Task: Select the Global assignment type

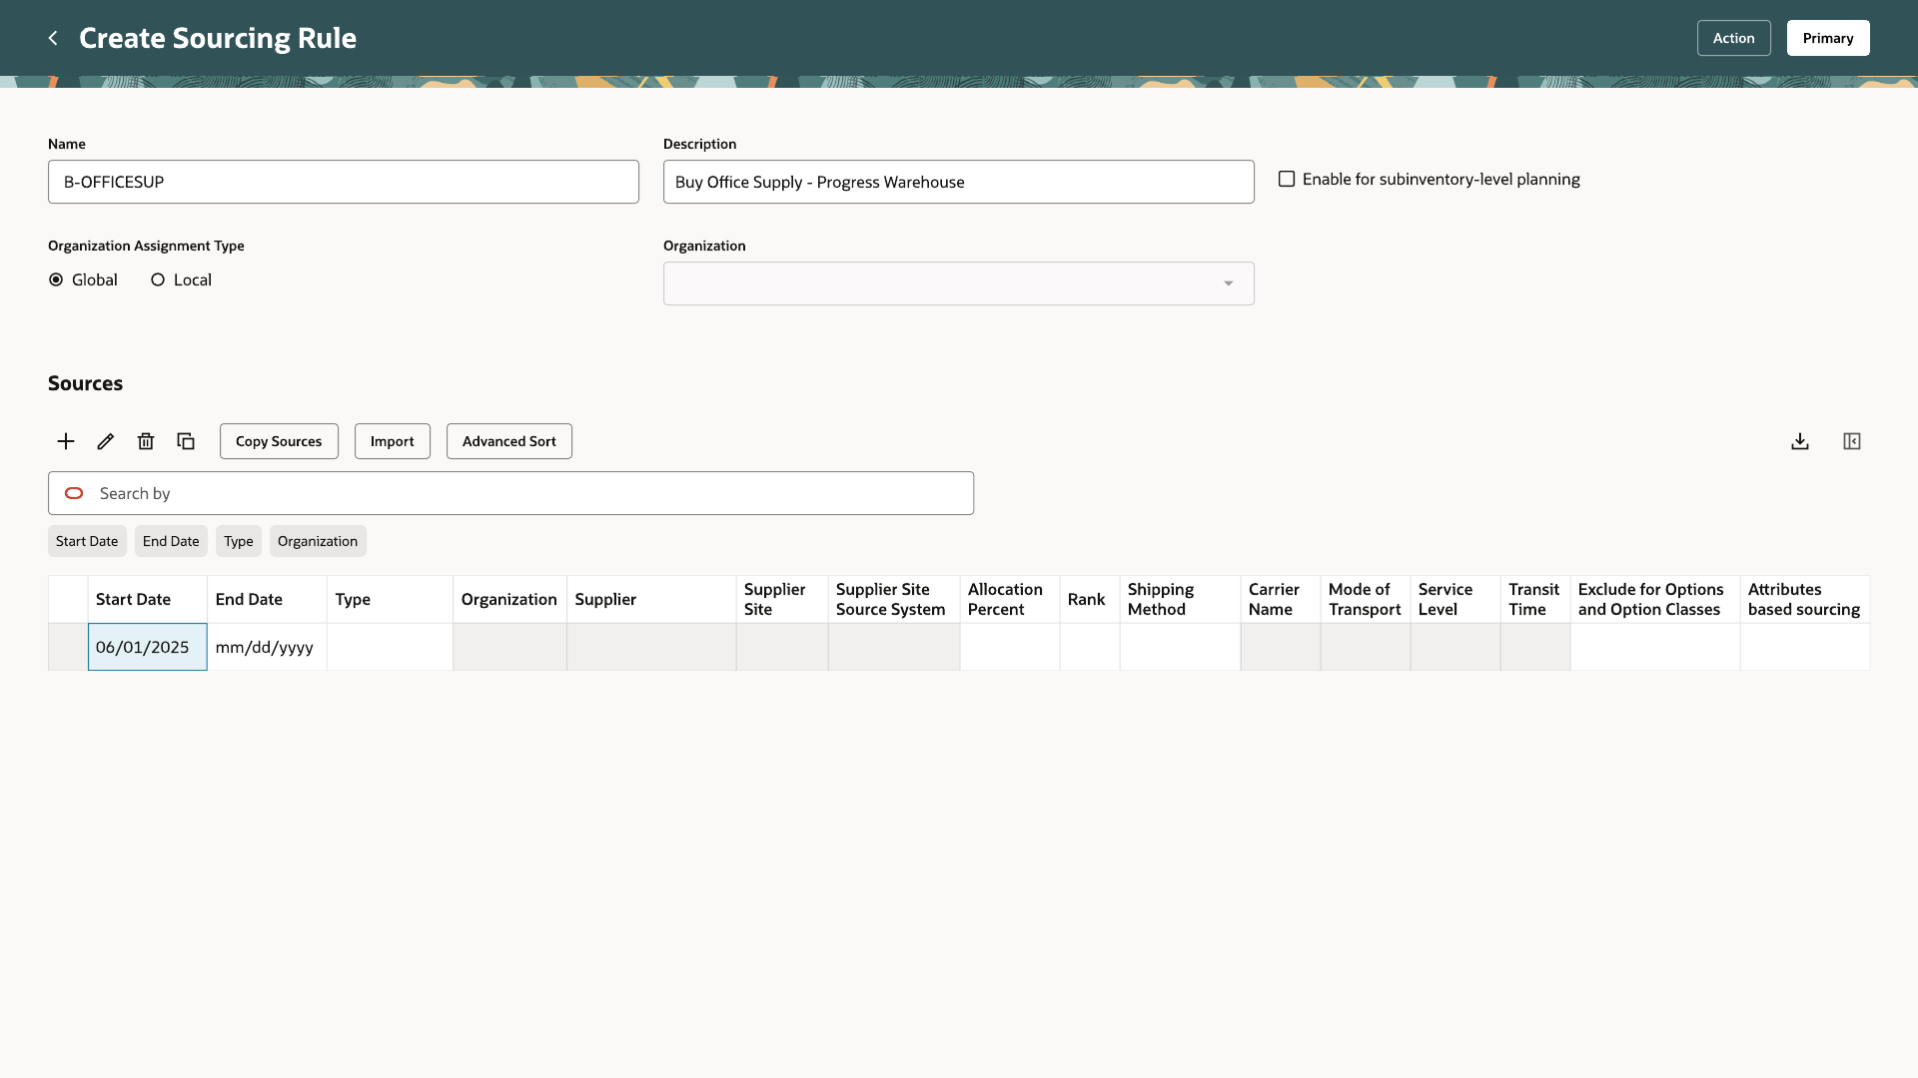Action: (x=56, y=280)
